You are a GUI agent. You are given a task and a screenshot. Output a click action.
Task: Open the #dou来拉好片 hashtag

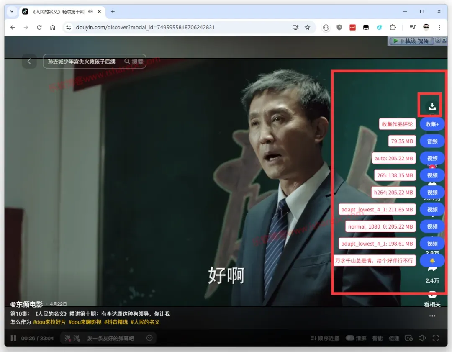[49, 322]
